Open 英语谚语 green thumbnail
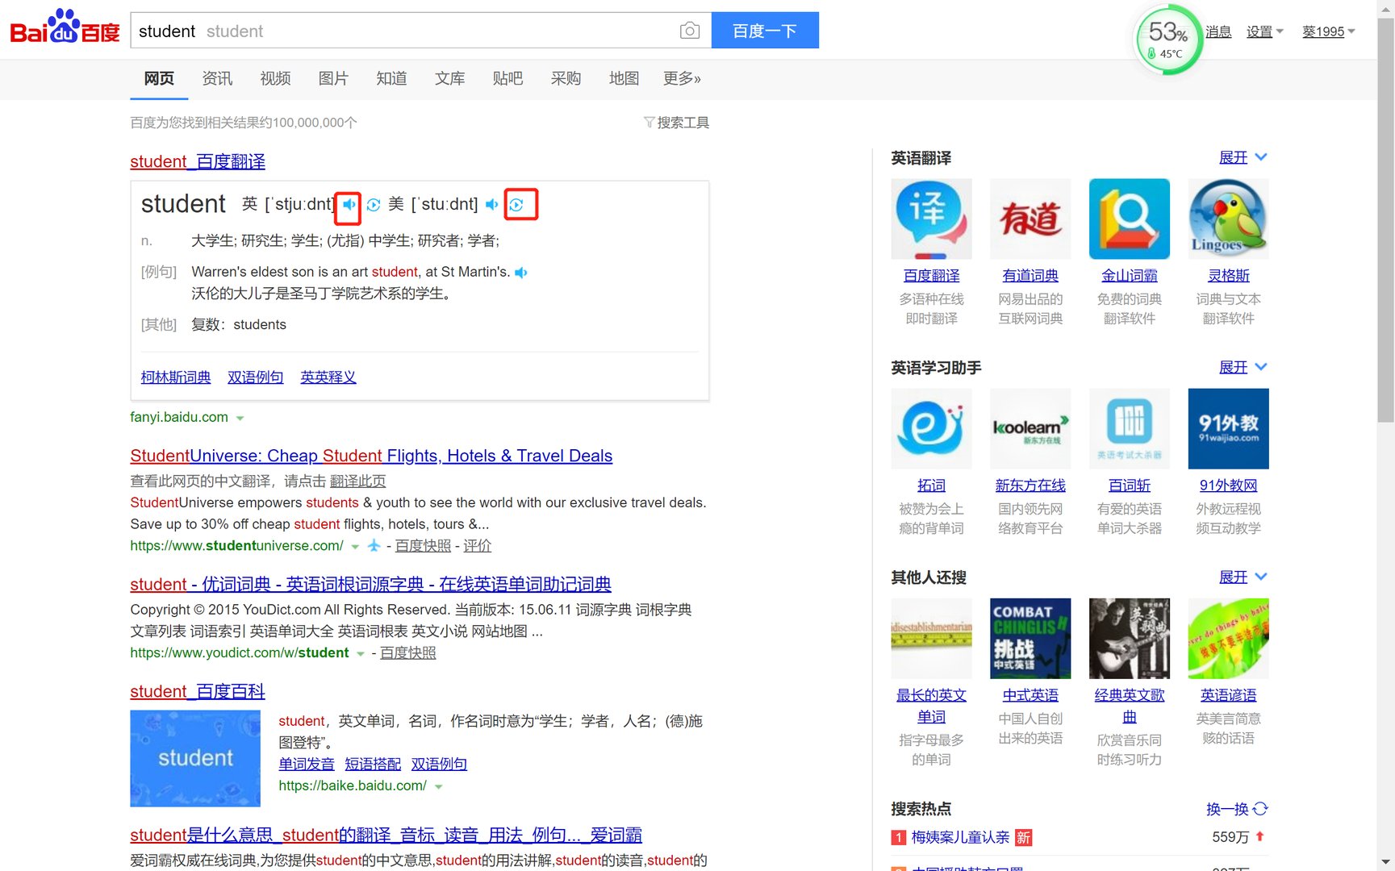The height and width of the screenshot is (871, 1395). point(1228,638)
